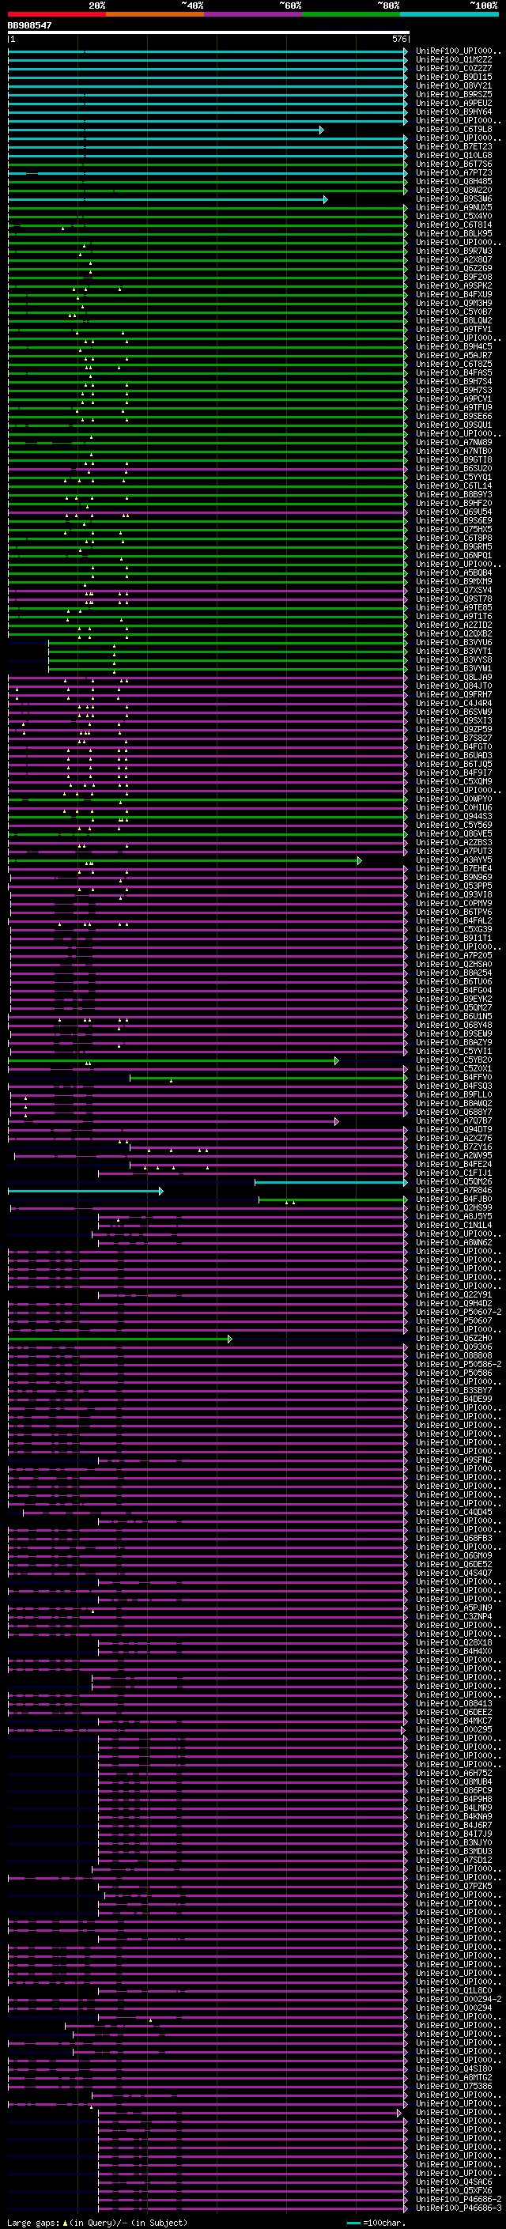The width and height of the screenshot is (506, 2229).
Task: Click the short cyan alignment bar for C6T9L8
Action: [165, 130]
